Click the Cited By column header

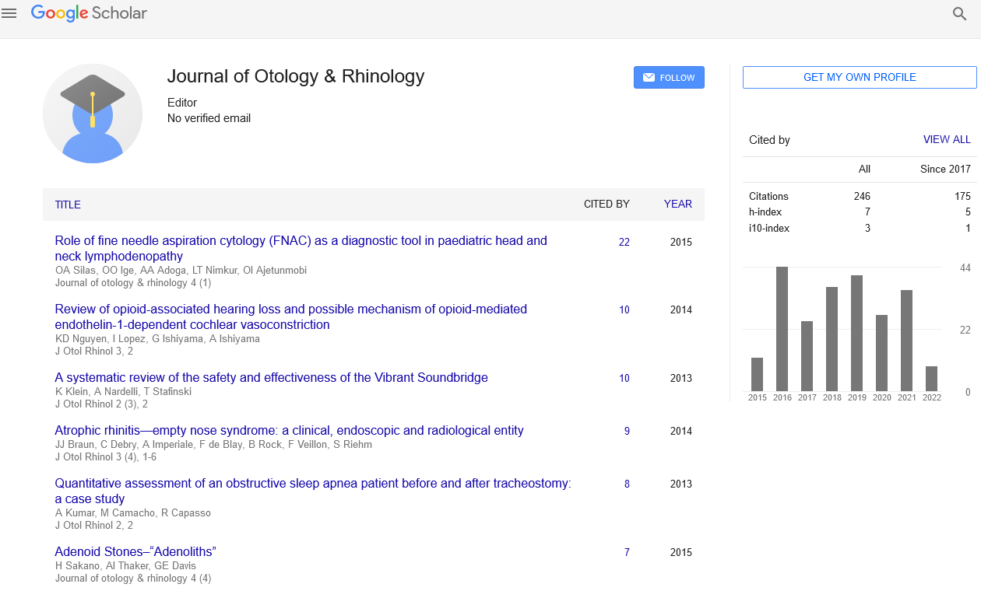[607, 204]
